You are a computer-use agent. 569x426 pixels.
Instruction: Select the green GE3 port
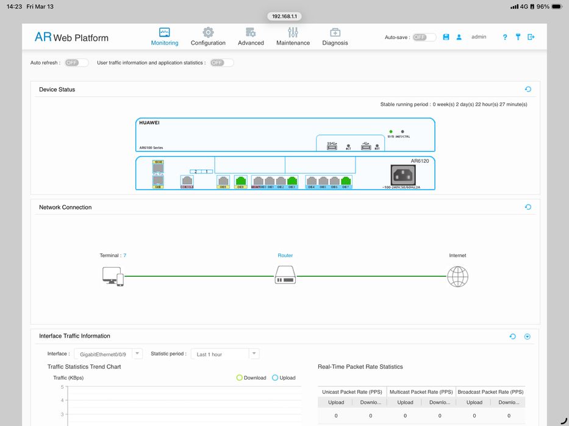(292, 181)
